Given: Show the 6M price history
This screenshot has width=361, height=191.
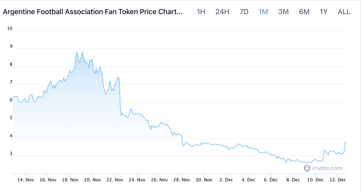Looking at the screenshot, I should pyautogui.click(x=304, y=12).
